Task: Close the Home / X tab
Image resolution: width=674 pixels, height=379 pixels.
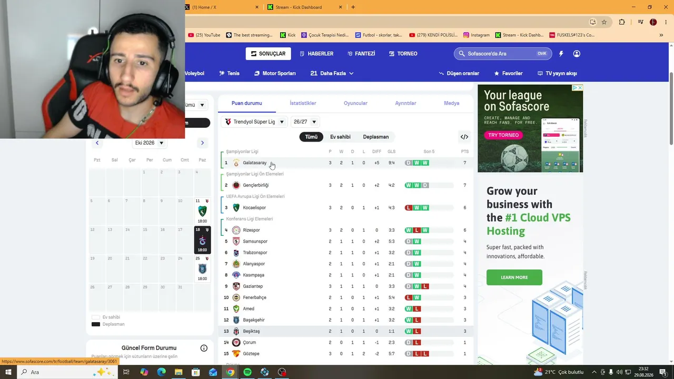Action: click(x=257, y=7)
